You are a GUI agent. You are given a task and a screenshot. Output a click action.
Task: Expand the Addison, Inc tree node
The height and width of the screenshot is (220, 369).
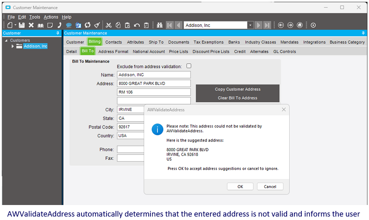13,47
